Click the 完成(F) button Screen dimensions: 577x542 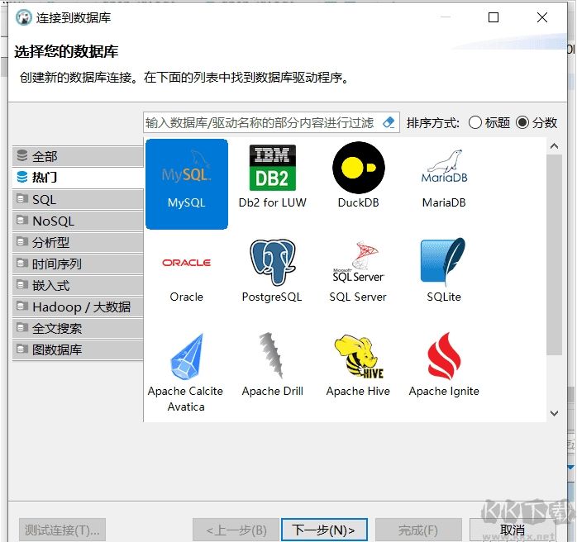pyautogui.click(x=418, y=530)
